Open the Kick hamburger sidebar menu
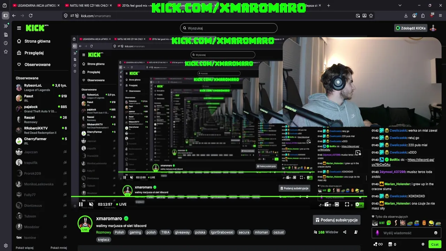The height and width of the screenshot is (251, 446). coord(19,28)
